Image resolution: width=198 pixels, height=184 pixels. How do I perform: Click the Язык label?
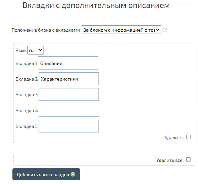21,51
